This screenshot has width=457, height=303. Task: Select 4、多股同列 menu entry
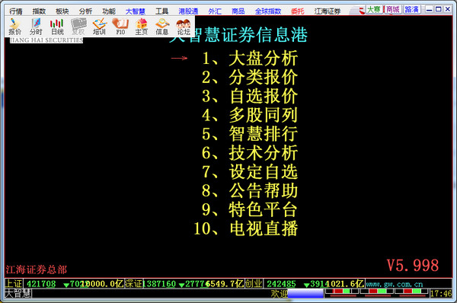pos(250,115)
